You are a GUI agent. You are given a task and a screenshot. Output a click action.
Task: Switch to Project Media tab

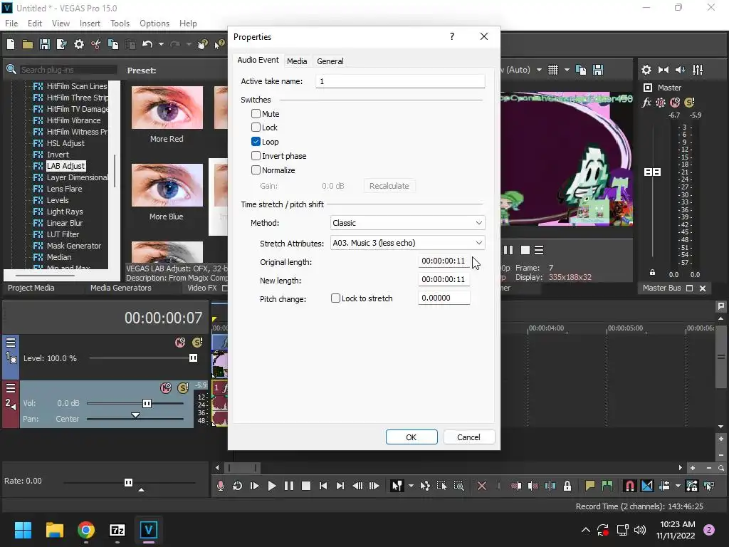click(31, 288)
